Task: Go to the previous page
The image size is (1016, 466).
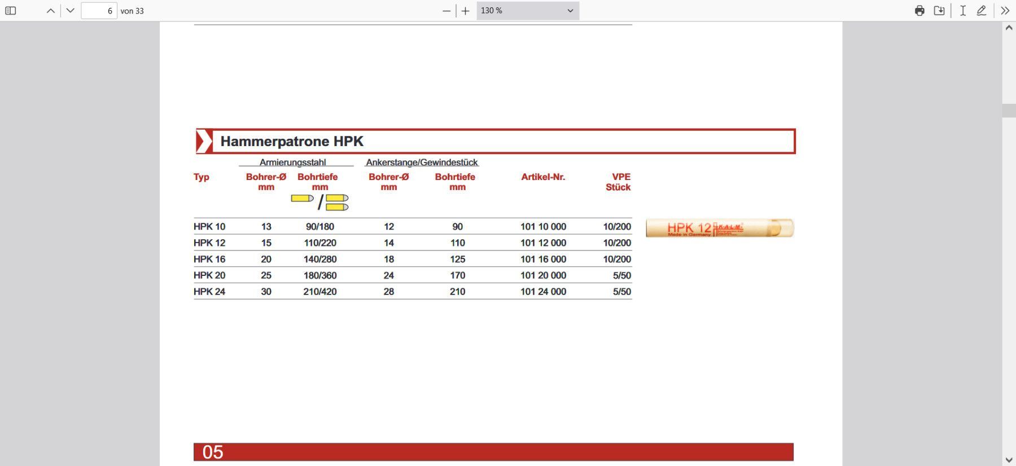Action: pyautogui.click(x=51, y=11)
